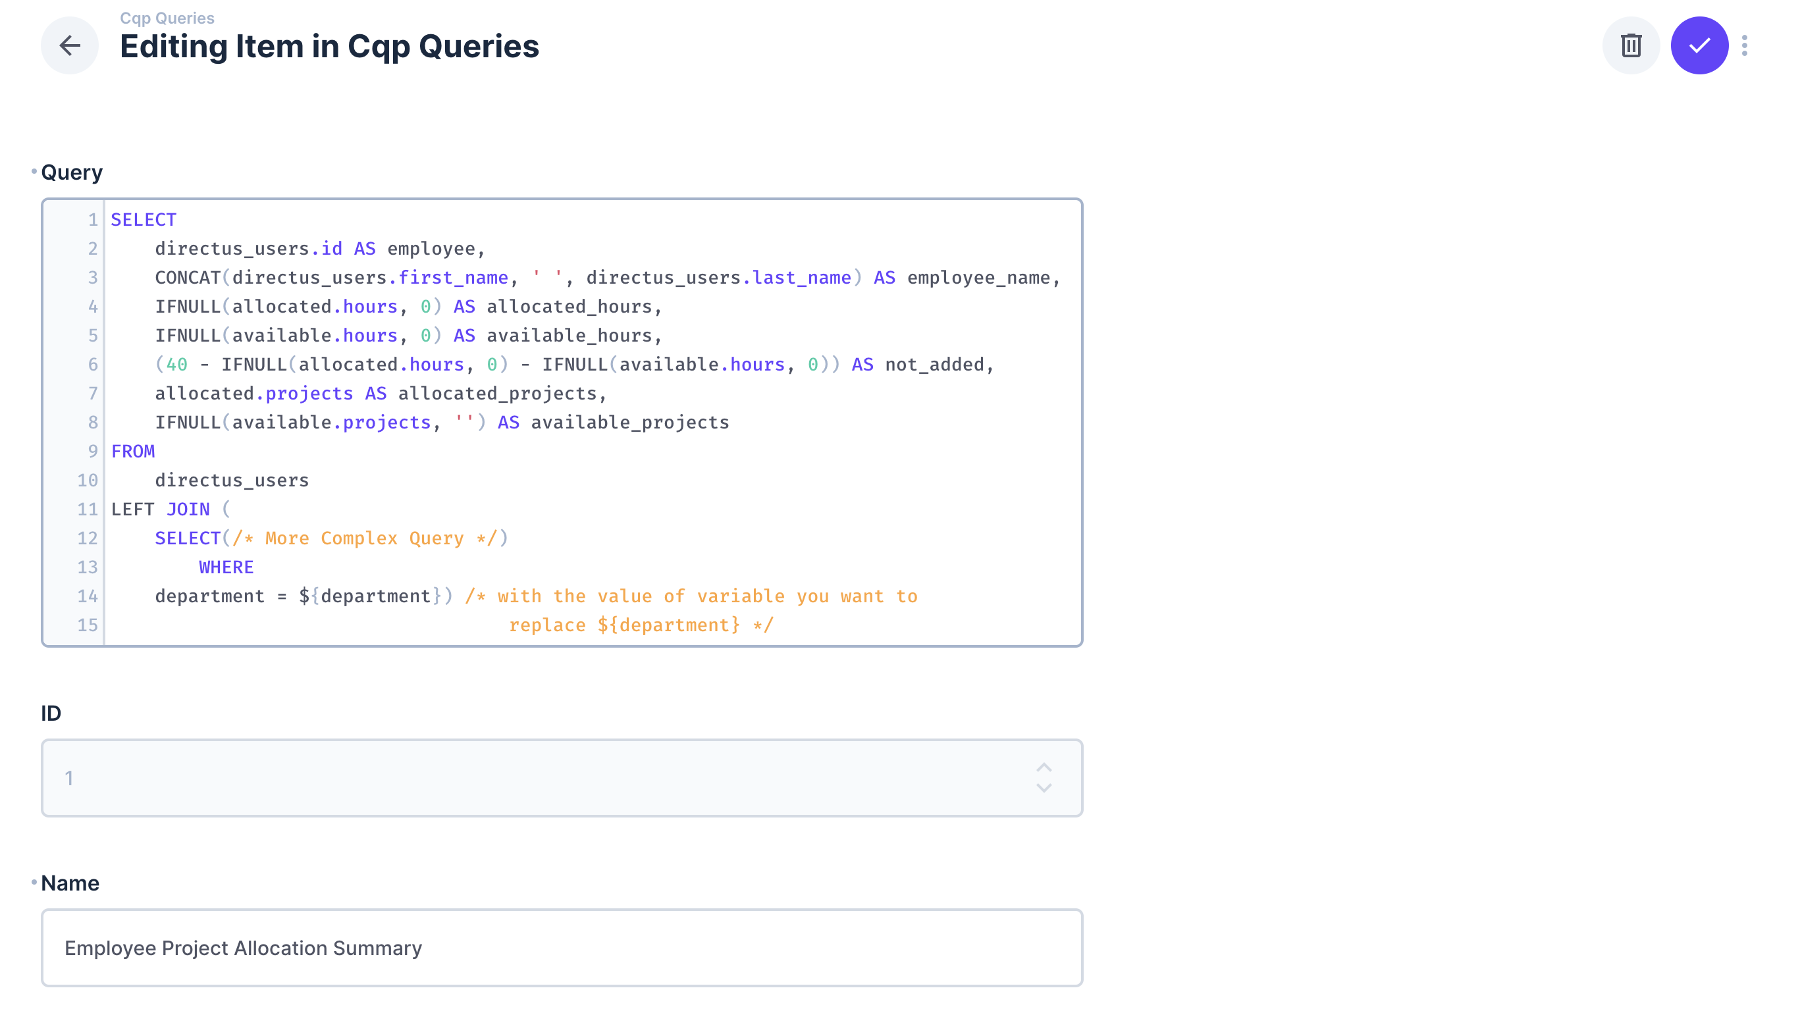Click the Name field label

click(70, 883)
